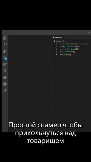Screen dimensions: 91x162
Task: Place cursor on mainloop() line
Action: click(x=66, y=54)
